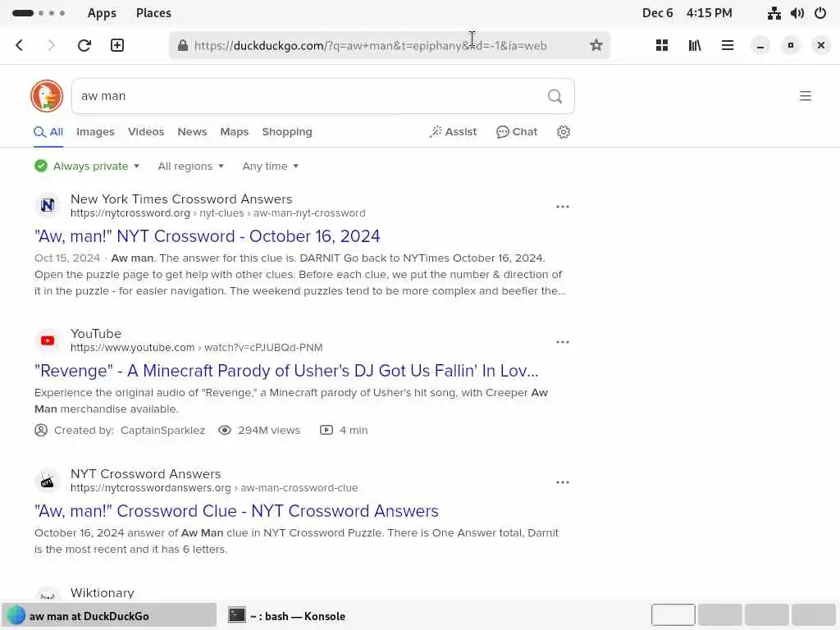Screen dimensions: 840x630
Task: Click the "Oct 15, 2024" date text
Action: tap(67, 258)
